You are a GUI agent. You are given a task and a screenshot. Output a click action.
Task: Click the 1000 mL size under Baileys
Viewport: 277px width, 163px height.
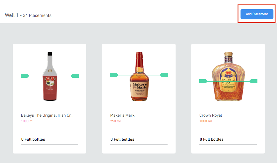click(28, 121)
